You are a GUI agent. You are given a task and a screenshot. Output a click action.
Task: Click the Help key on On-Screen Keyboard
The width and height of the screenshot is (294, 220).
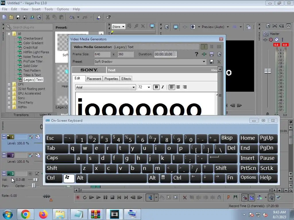(268, 178)
